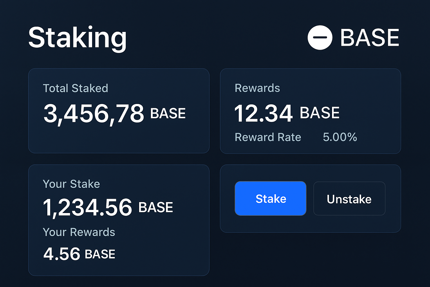Select the Reward Rate label
The height and width of the screenshot is (287, 430).
(268, 137)
